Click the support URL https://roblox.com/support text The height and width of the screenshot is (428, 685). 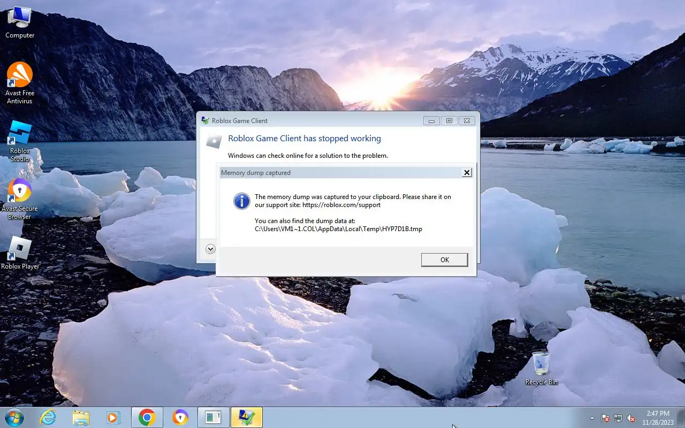click(x=341, y=205)
